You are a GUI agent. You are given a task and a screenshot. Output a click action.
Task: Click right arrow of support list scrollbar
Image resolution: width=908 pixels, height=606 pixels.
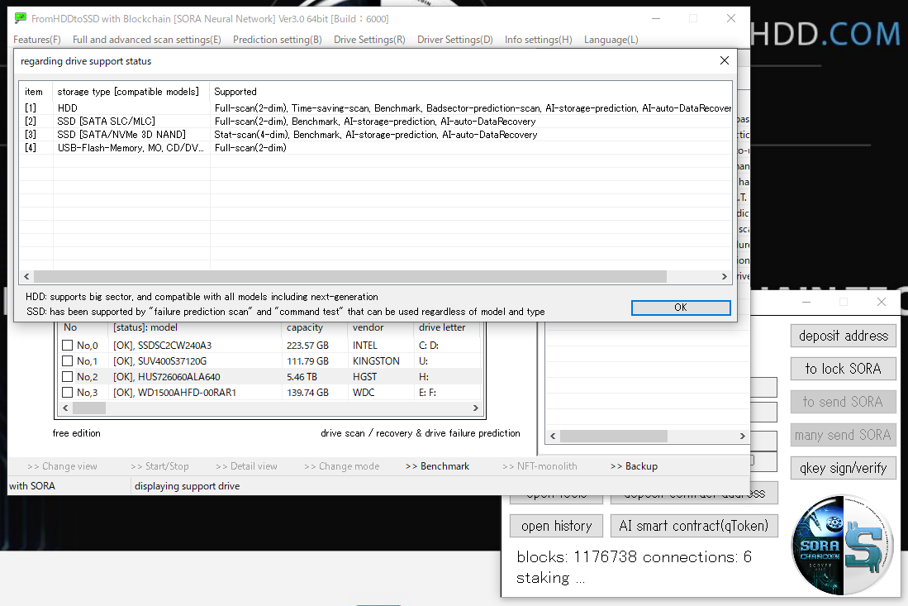[x=725, y=277]
